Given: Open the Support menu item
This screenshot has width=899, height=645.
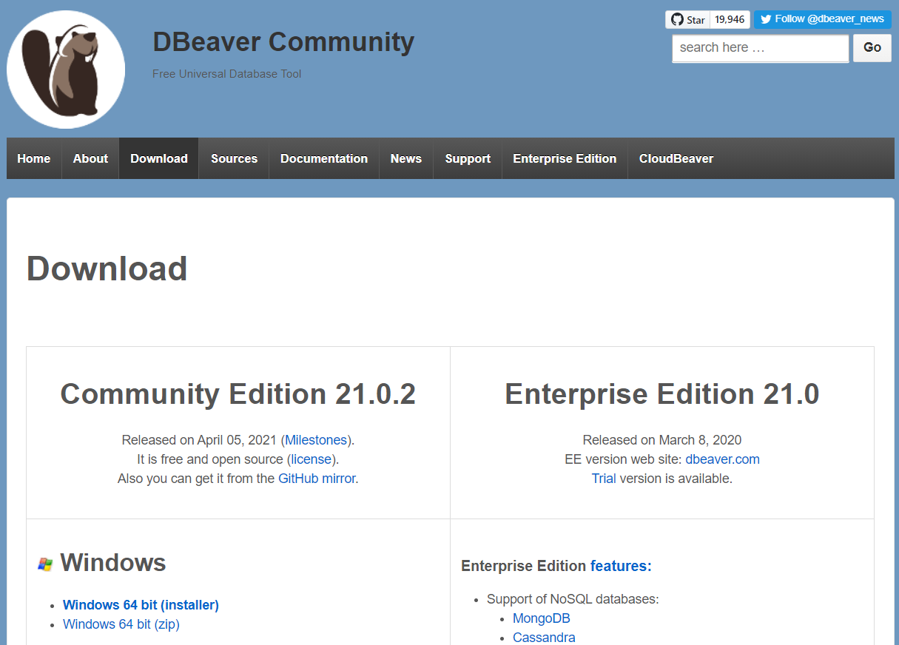Looking at the screenshot, I should click(468, 158).
